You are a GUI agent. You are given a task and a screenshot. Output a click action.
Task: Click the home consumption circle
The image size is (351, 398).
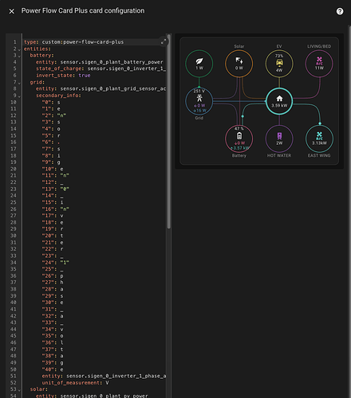[279, 101]
